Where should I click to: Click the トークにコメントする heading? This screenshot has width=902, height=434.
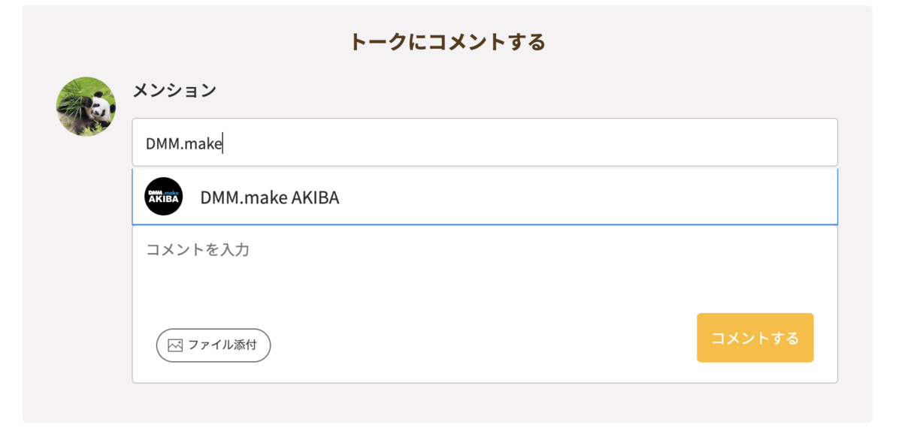click(x=447, y=42)
